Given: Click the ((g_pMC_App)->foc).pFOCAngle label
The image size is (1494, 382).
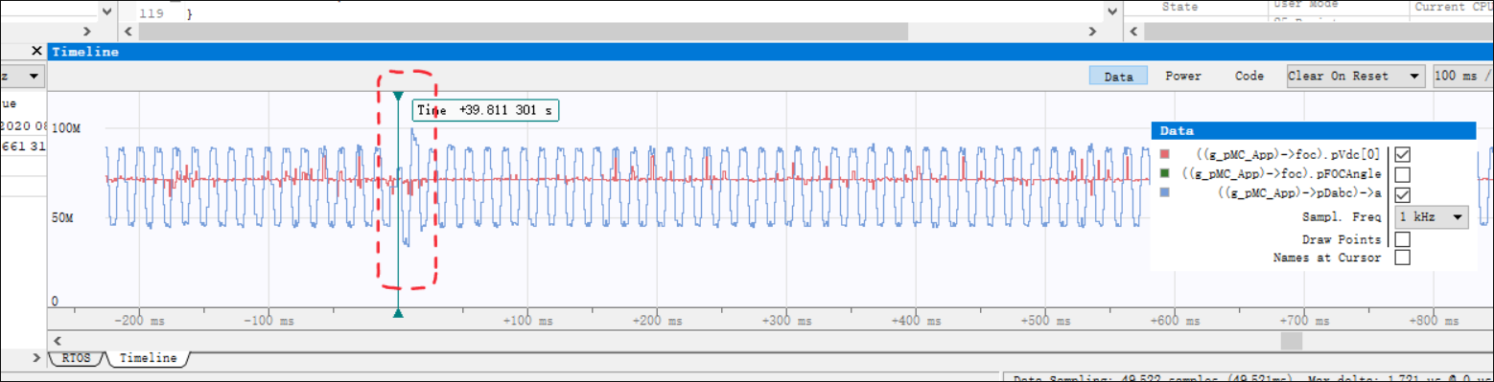Looking at the screenshot, I should click(x=1282, y=174).
